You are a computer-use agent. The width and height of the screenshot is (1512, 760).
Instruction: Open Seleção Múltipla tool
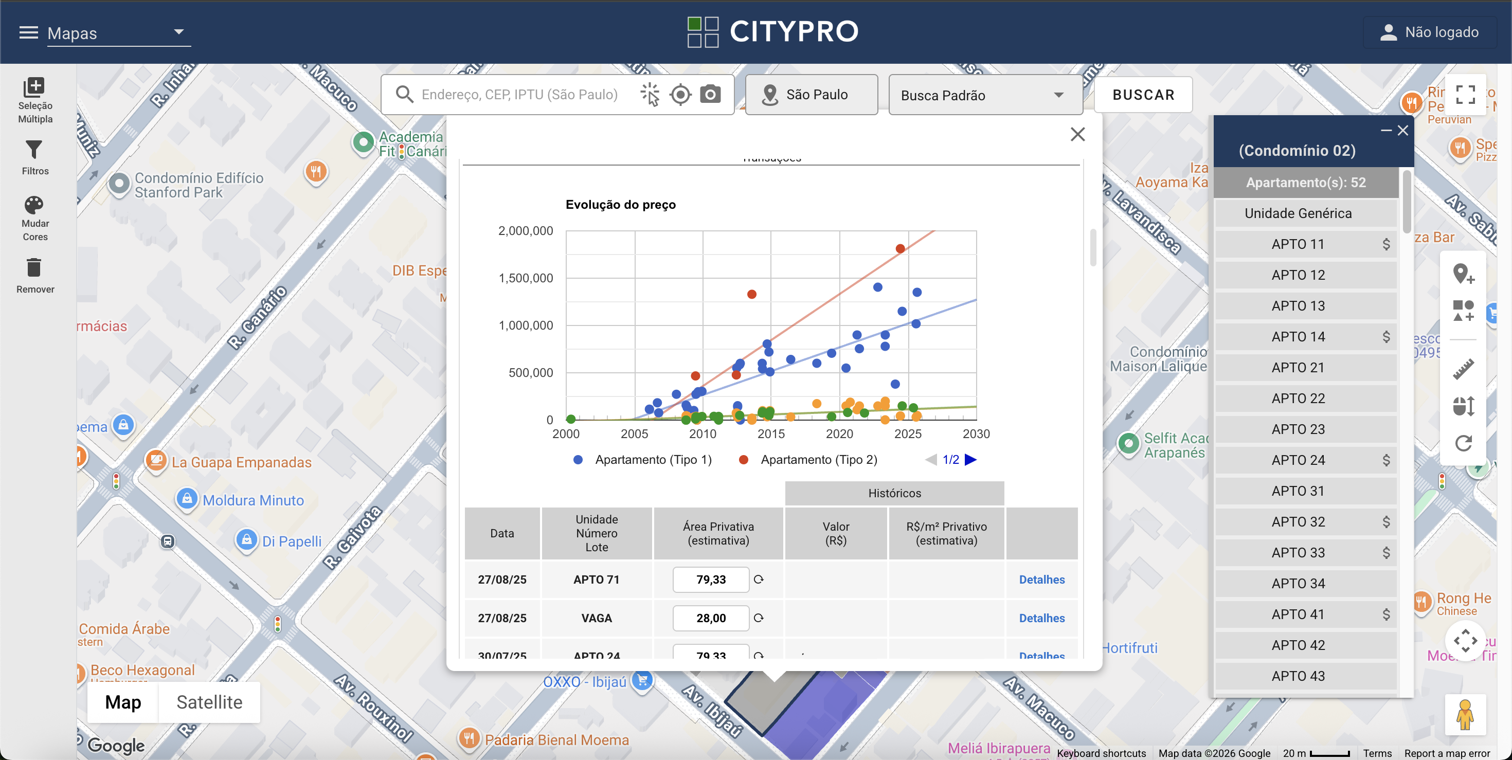pyautogui.click(x=35, y=100)
